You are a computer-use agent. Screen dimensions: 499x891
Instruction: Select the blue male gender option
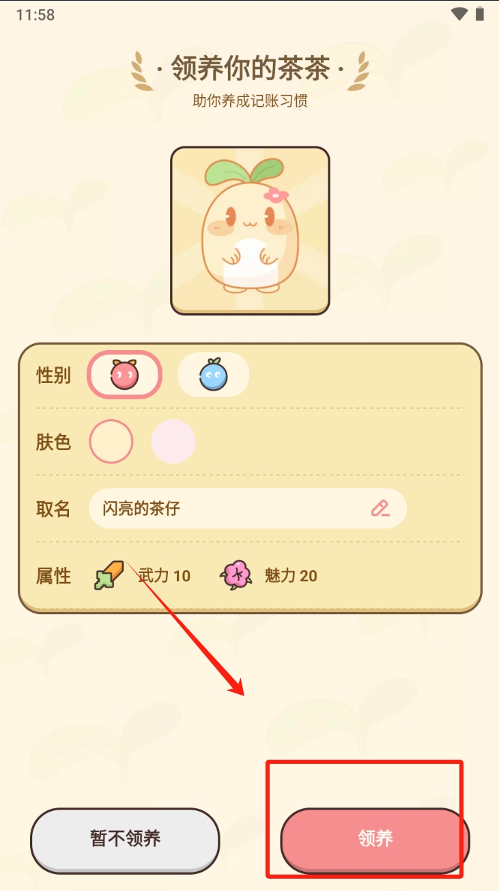[213, 375]
